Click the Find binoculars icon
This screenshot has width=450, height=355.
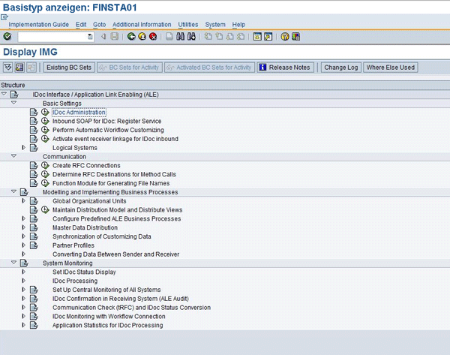coord(181,36)
